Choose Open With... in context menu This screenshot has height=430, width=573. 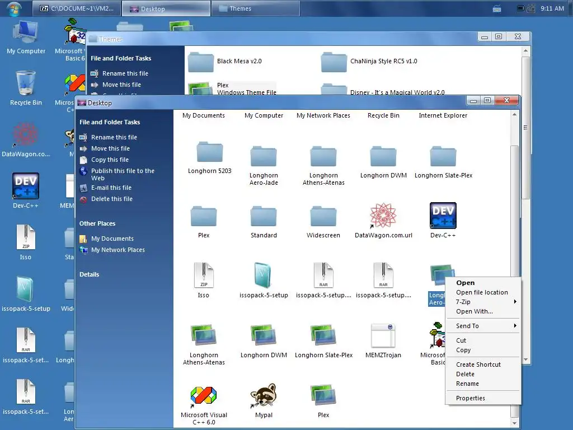[x=483, y=311]
